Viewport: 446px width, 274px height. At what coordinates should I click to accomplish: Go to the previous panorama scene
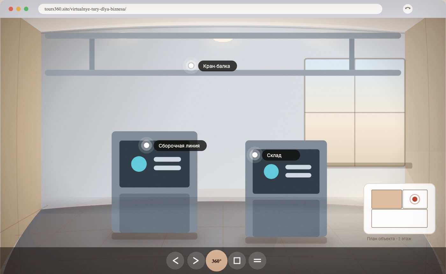coord(175,261)
